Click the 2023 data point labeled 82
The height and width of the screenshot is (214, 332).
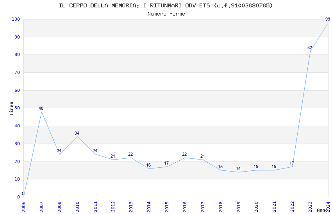click(310, 51)
